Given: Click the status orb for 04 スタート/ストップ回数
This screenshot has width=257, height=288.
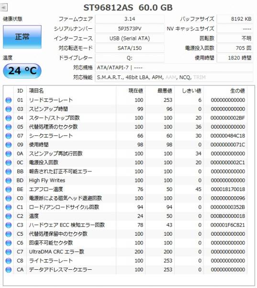Looking at the screenshot, I should pyautogui.click(x=9, y=118).
